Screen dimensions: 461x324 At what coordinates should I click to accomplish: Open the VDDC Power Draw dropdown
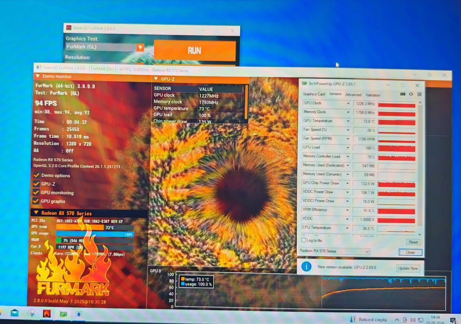point(348,192)
